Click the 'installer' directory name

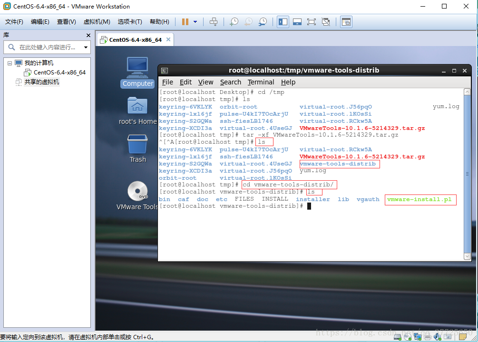(x=313, y=199)
